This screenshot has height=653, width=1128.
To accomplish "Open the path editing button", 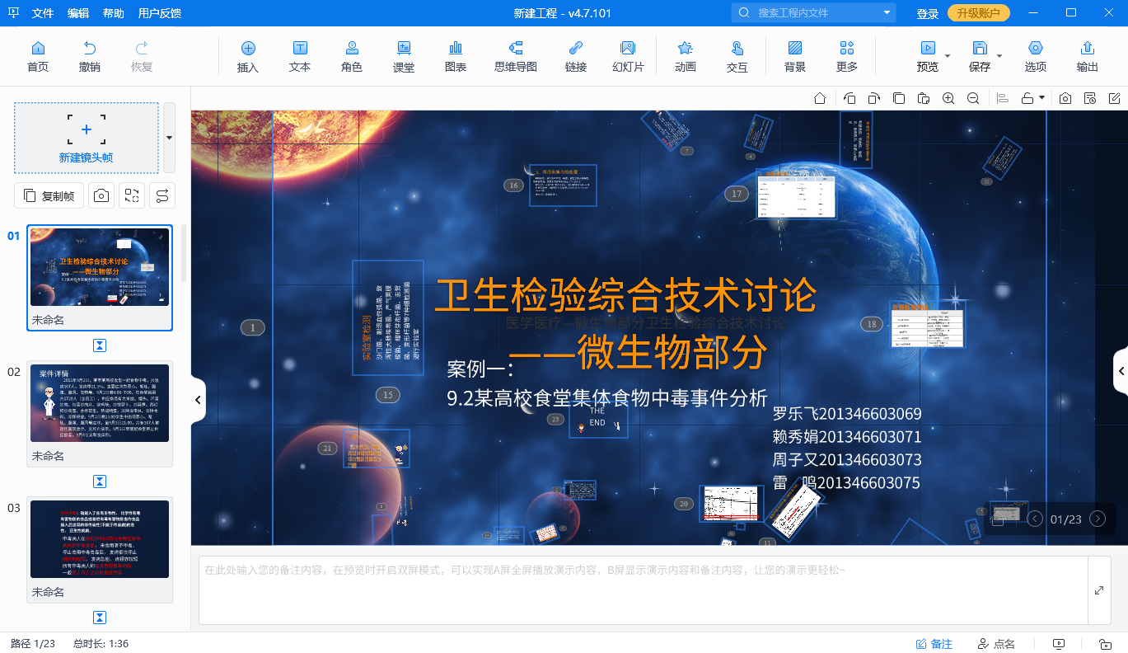I will tap(162, 195).
